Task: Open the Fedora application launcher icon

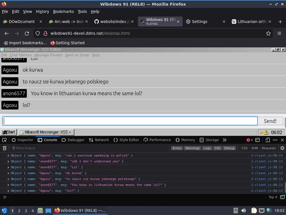Action: 4,211
